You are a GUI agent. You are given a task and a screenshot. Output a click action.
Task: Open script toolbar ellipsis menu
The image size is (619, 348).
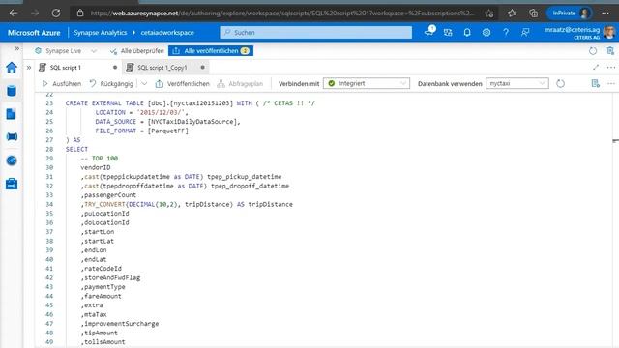tap(611, 84)
